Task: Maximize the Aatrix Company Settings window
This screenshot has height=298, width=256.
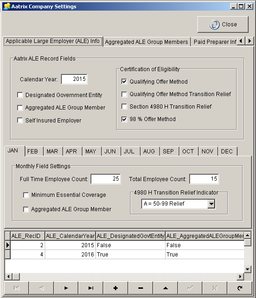Action: 241,6
